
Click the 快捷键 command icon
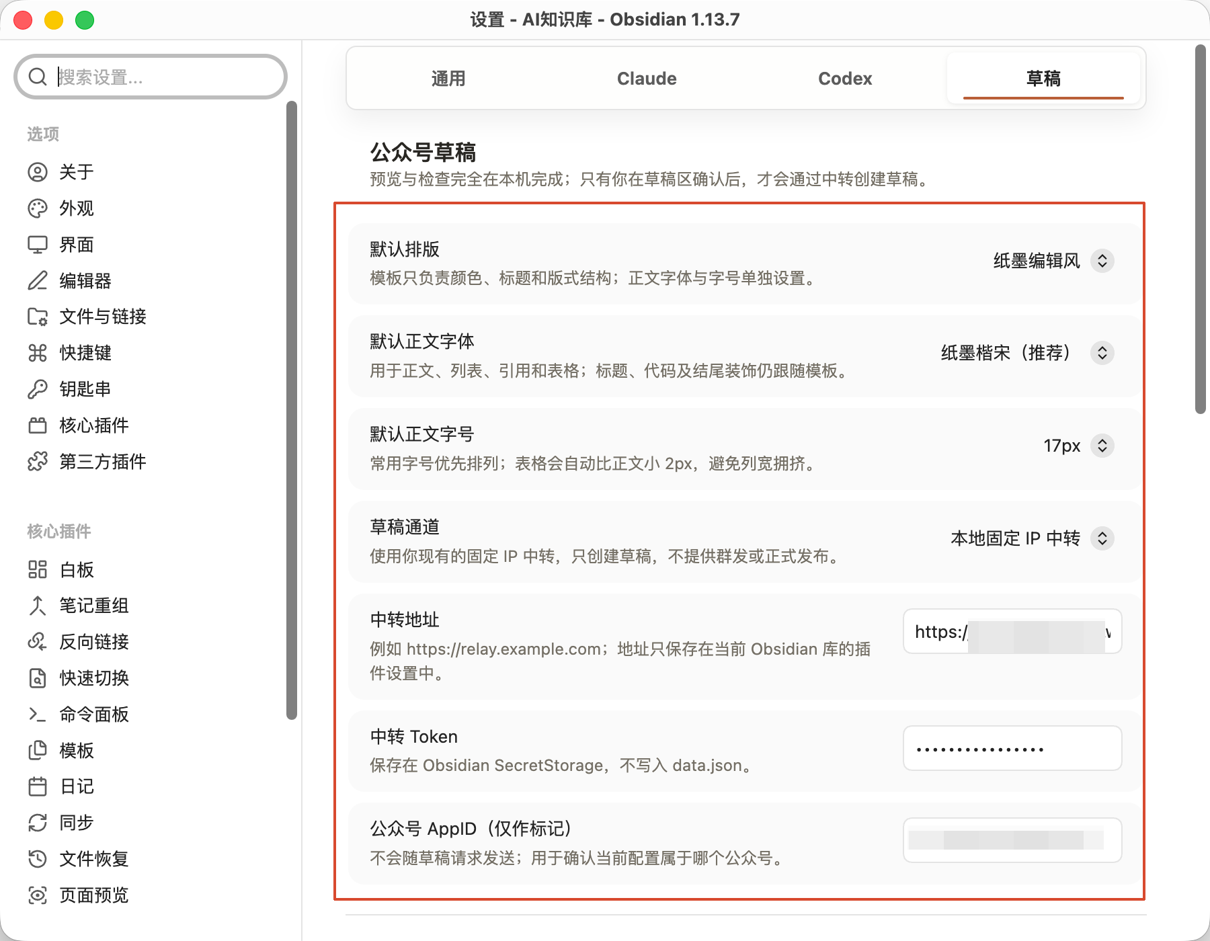pyautogui.click(x=38, y=353)
